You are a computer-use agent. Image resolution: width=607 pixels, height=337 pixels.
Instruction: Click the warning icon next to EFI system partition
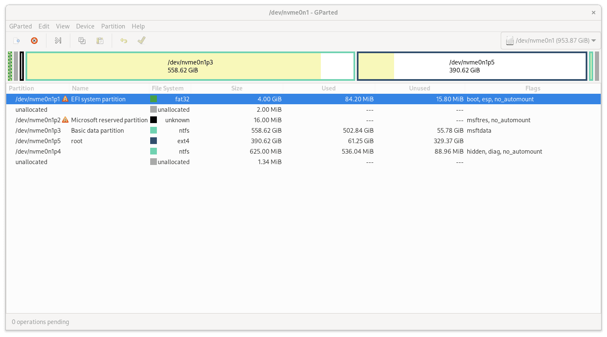coord(66,99)
